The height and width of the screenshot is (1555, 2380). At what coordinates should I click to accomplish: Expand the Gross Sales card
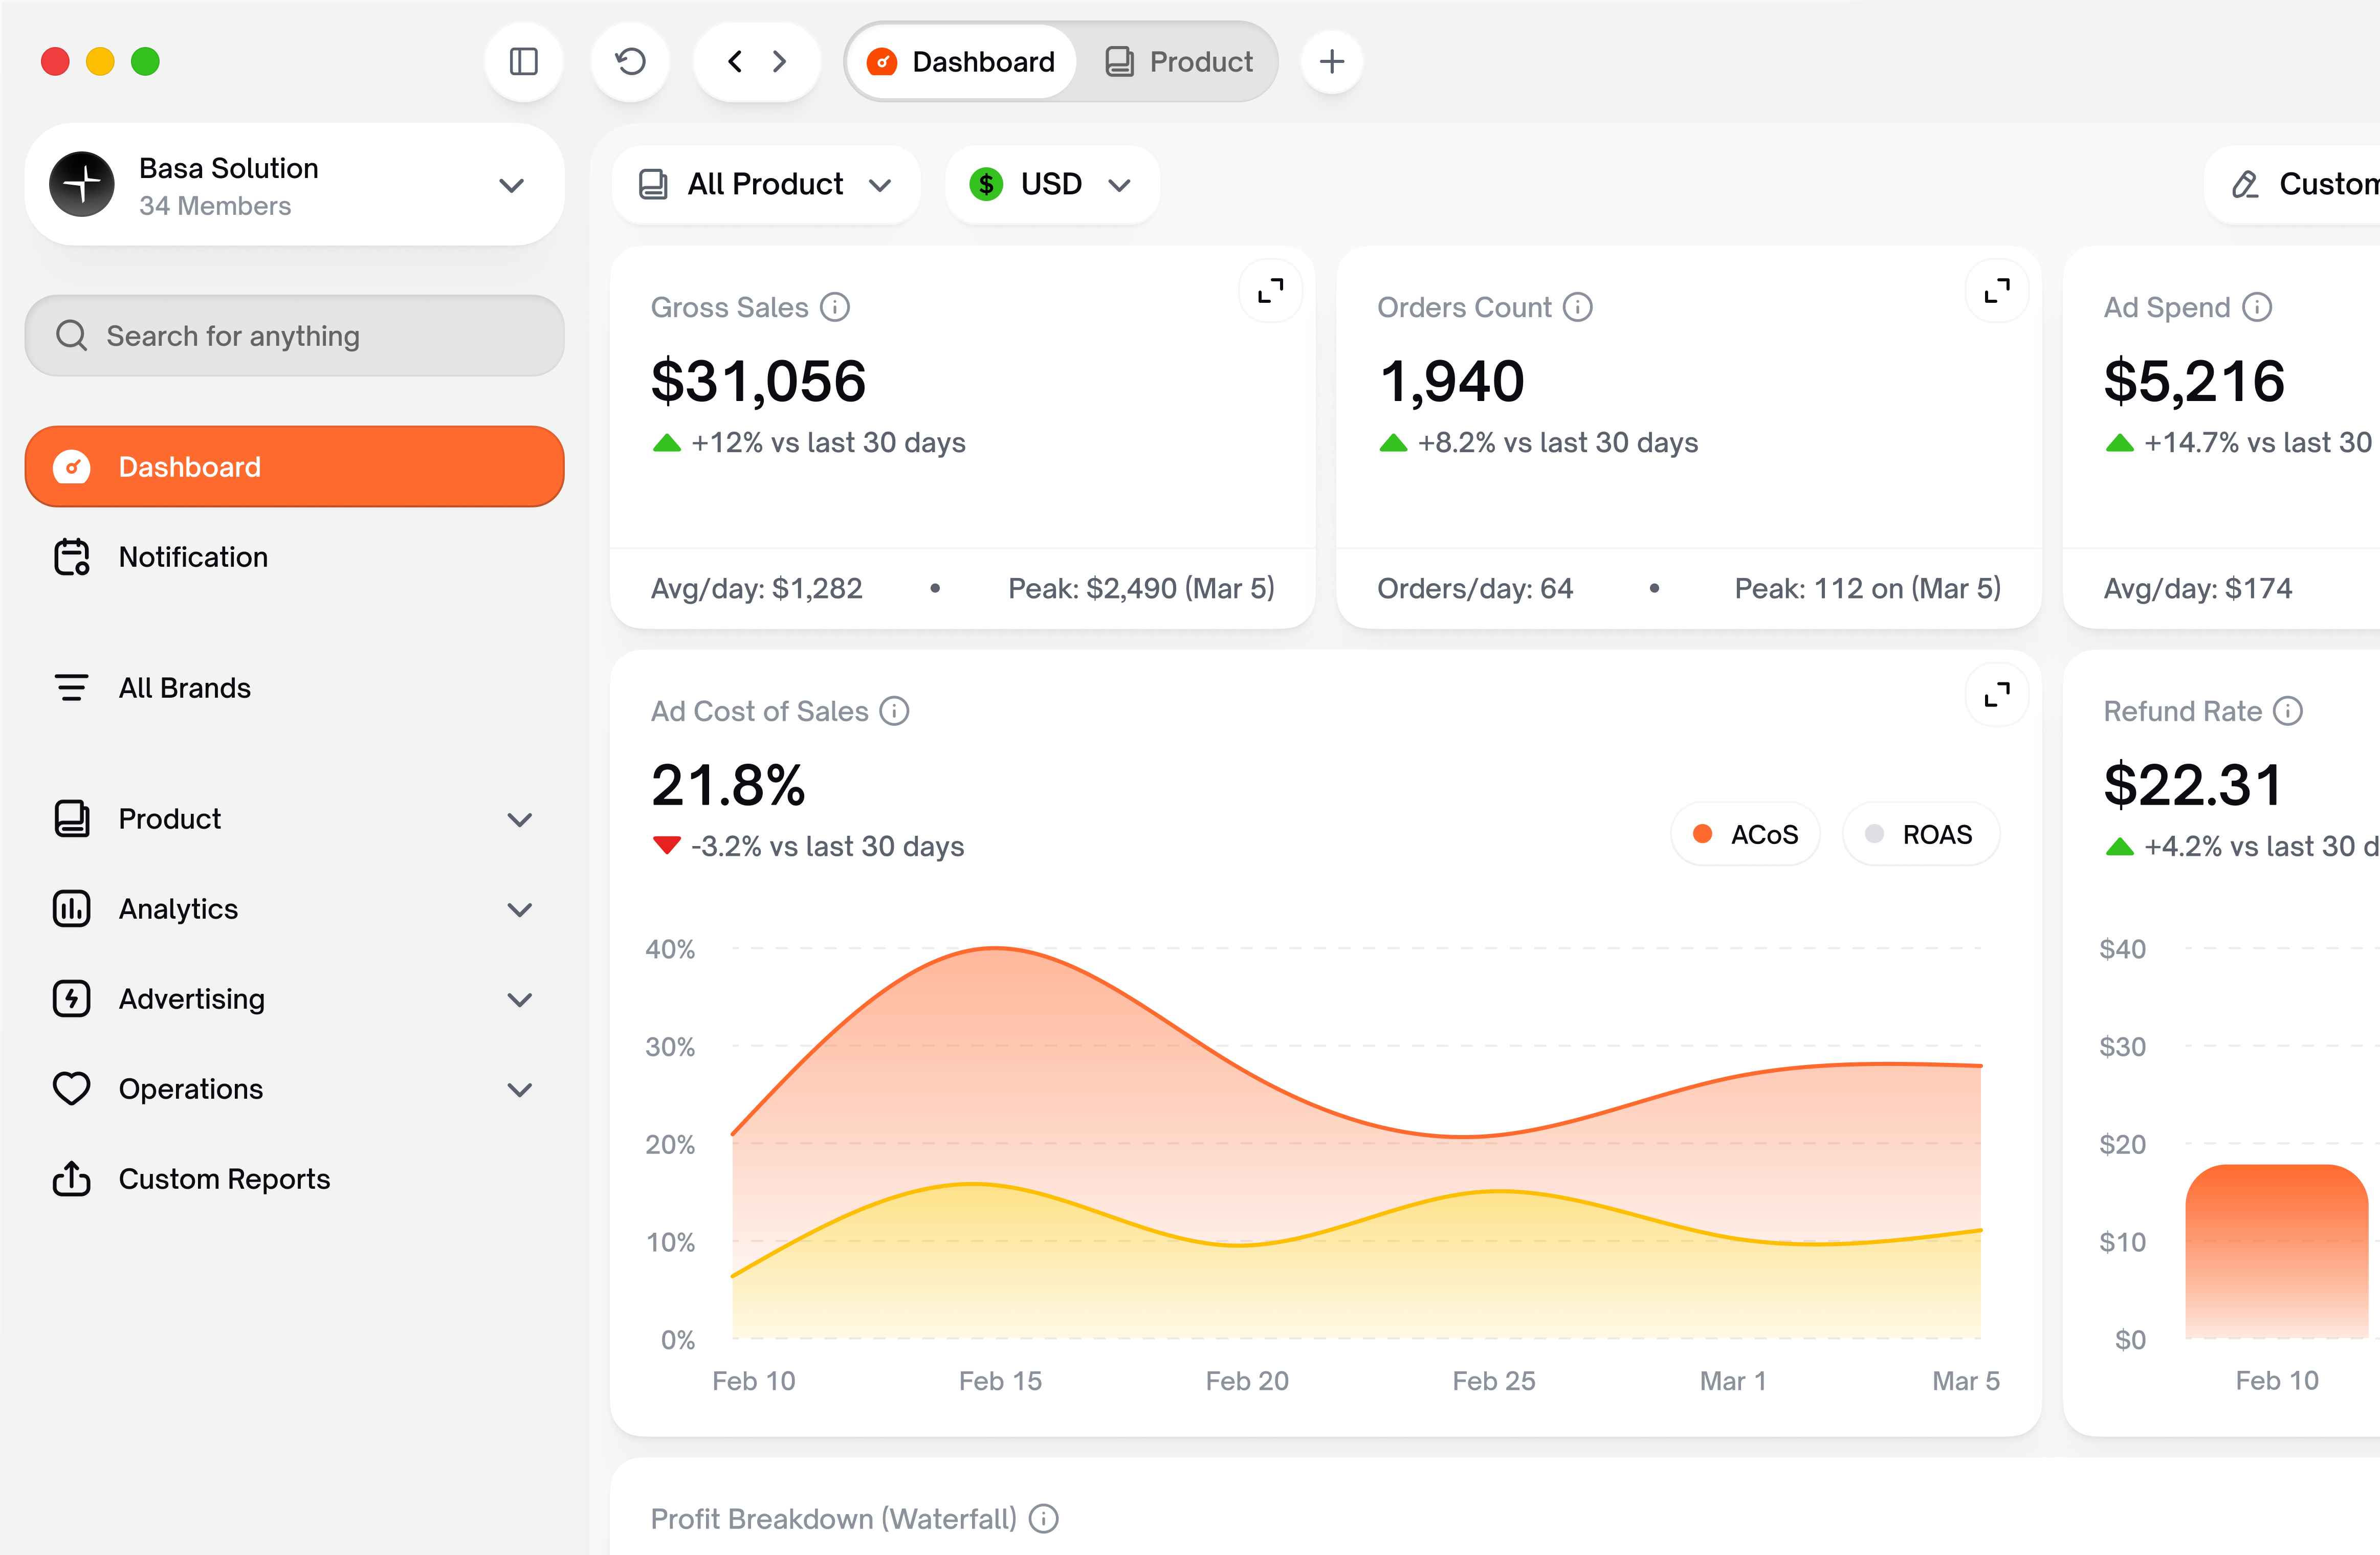tap(1270, 291)
